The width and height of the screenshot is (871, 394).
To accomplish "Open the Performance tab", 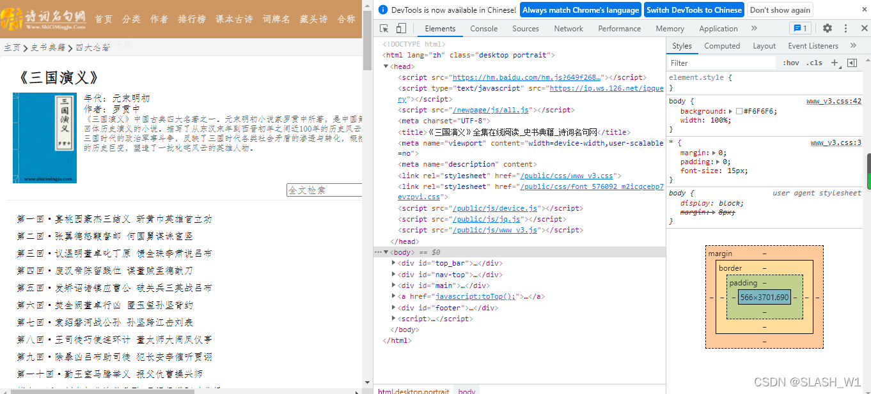I will (620, 28).
